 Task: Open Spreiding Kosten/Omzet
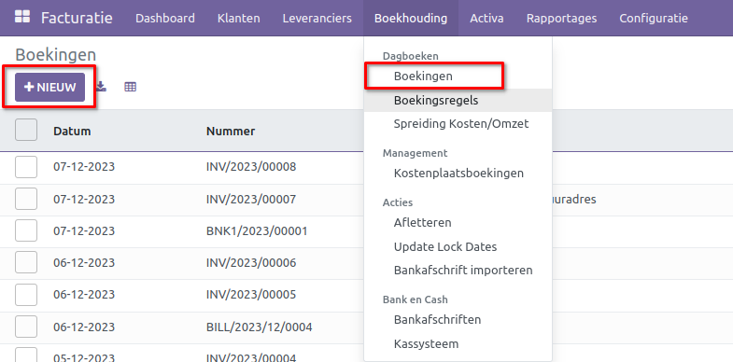tap(461, 124)
